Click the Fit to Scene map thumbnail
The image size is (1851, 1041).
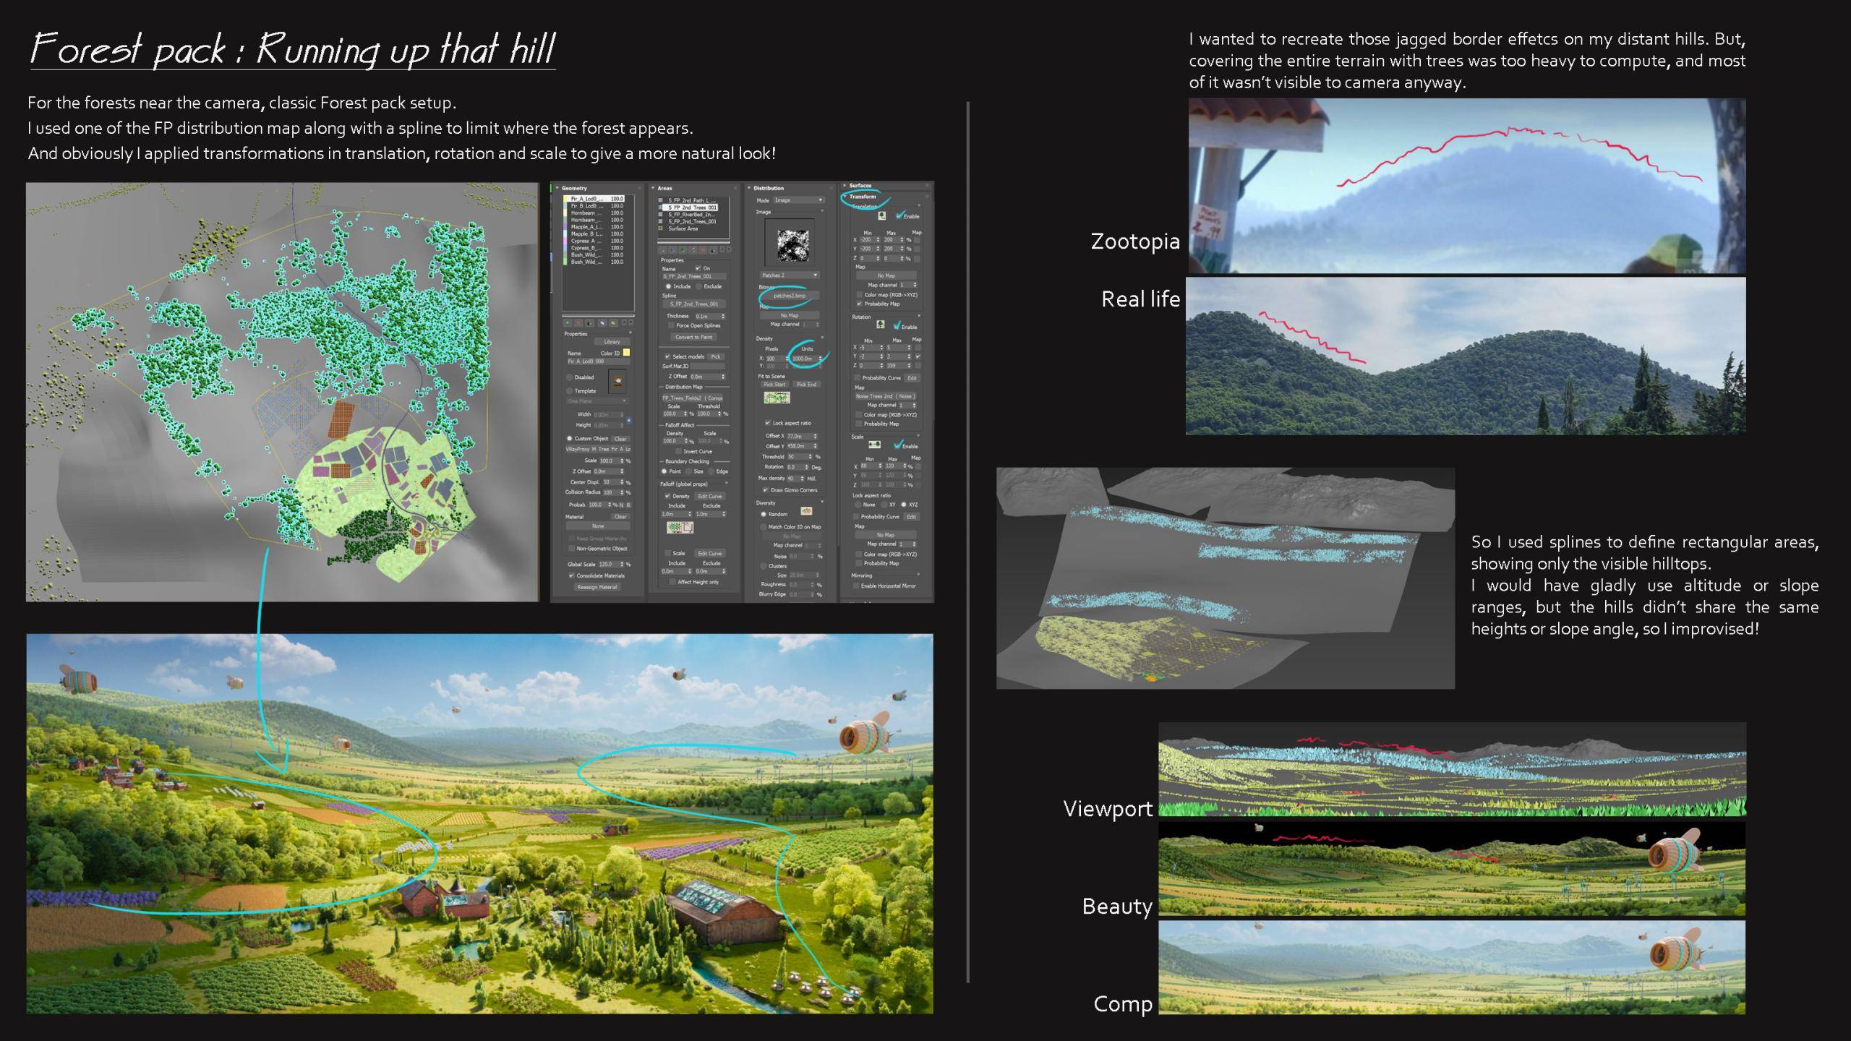point(777,398)
